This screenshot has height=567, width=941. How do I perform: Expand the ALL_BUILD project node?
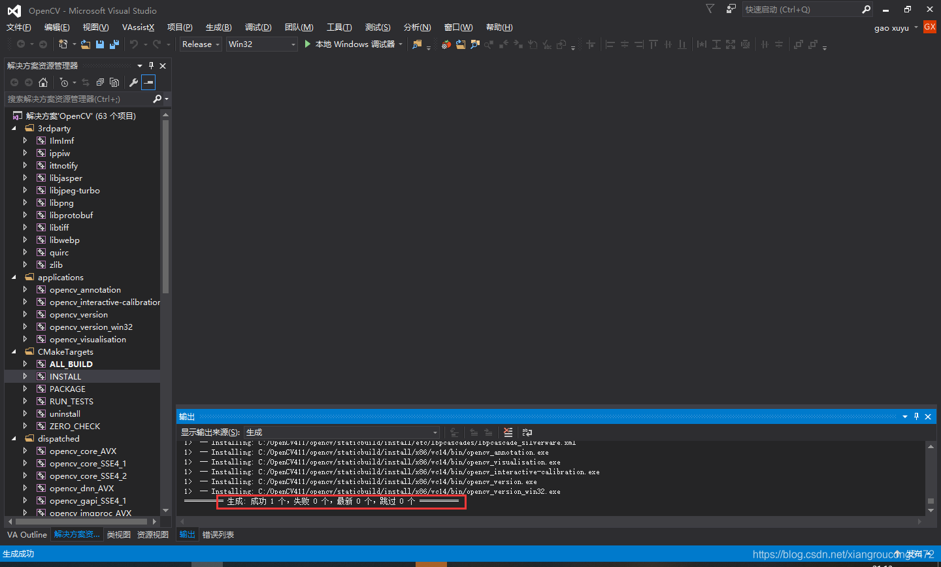pyautogui.click(x=25, y=364)
